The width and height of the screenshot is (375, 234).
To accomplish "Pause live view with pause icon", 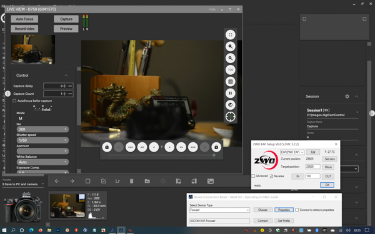I will (230, 93).
